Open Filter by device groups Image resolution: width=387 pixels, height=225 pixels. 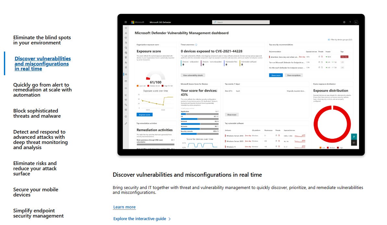pos(340,40)
